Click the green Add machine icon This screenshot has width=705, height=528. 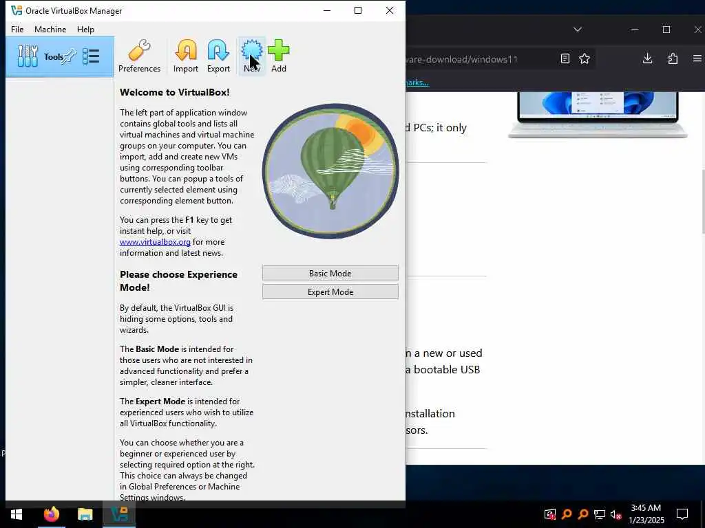(279, 56)
